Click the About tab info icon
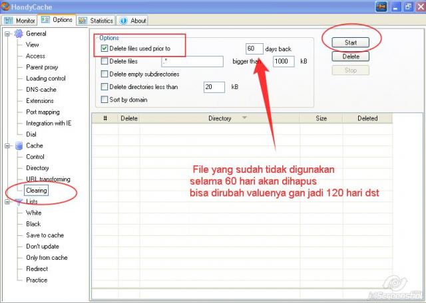Viewport: 426px width, 303px height. pyautogui.click(x=123, y=21)
